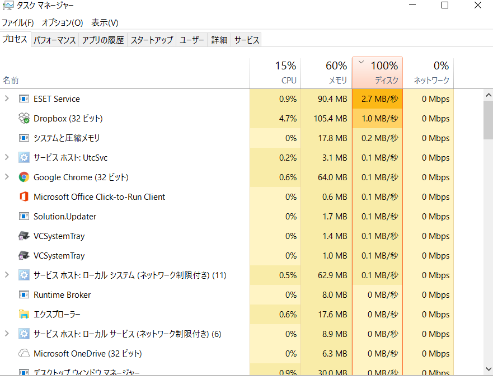Switch to the 詳細 tab
Screen dimensions: 493x384
(219, 40)
